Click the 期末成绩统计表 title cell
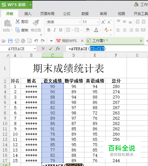The image size is (148, 166). [68, 68]
